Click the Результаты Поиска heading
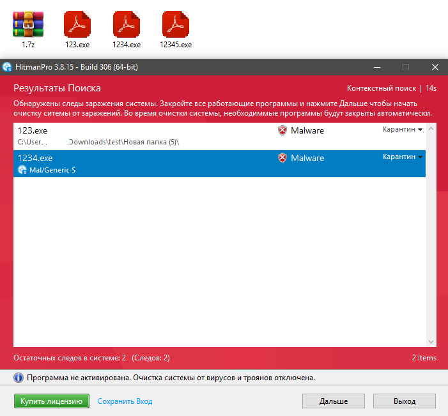 [x=57, y=88]
